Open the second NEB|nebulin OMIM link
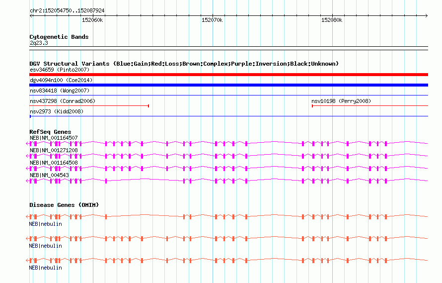The width and height of the screenshot is (442, 283). (x=45, y=246)
